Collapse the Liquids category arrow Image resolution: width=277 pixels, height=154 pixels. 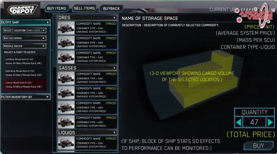(x=115, y=133)
